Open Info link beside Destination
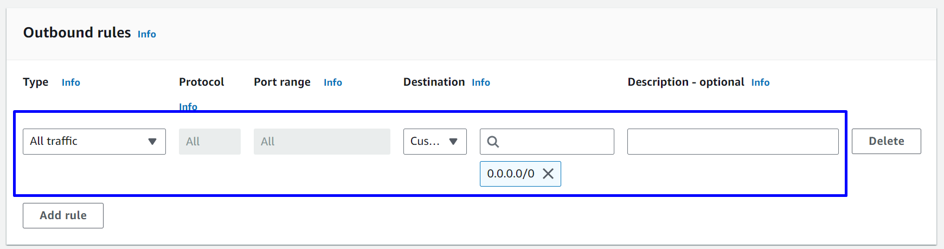This screenshot has width=944, height=249. 480,82
